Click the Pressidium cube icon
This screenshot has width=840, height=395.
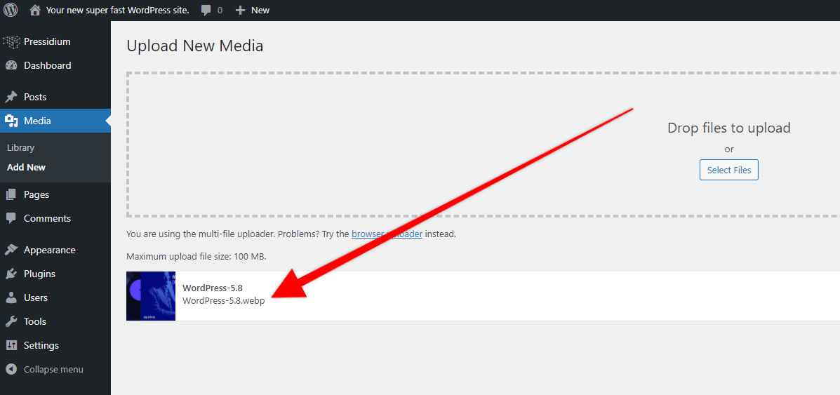pos(11,42)
